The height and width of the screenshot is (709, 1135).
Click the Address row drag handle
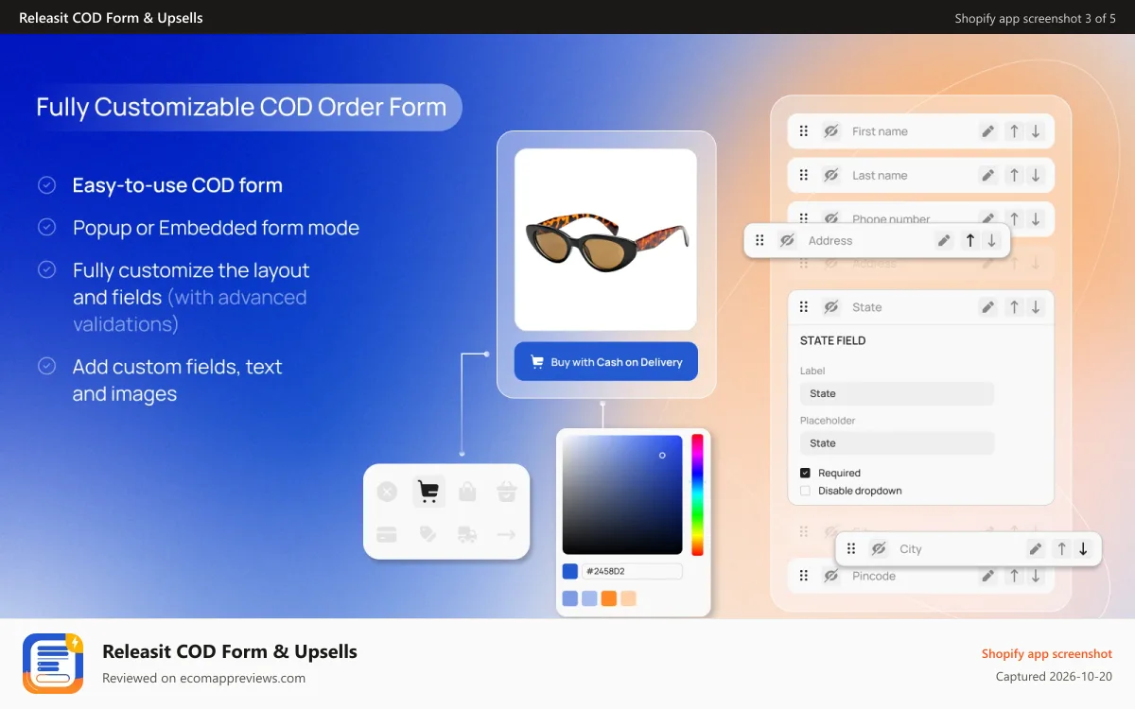(760, 240)
